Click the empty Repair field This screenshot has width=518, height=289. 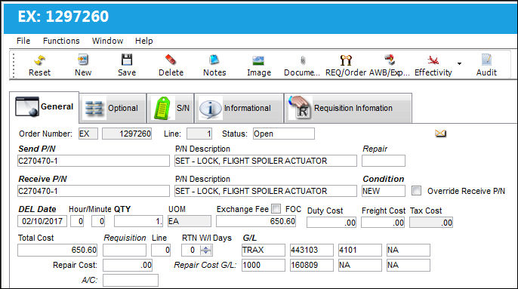point(384,161)
